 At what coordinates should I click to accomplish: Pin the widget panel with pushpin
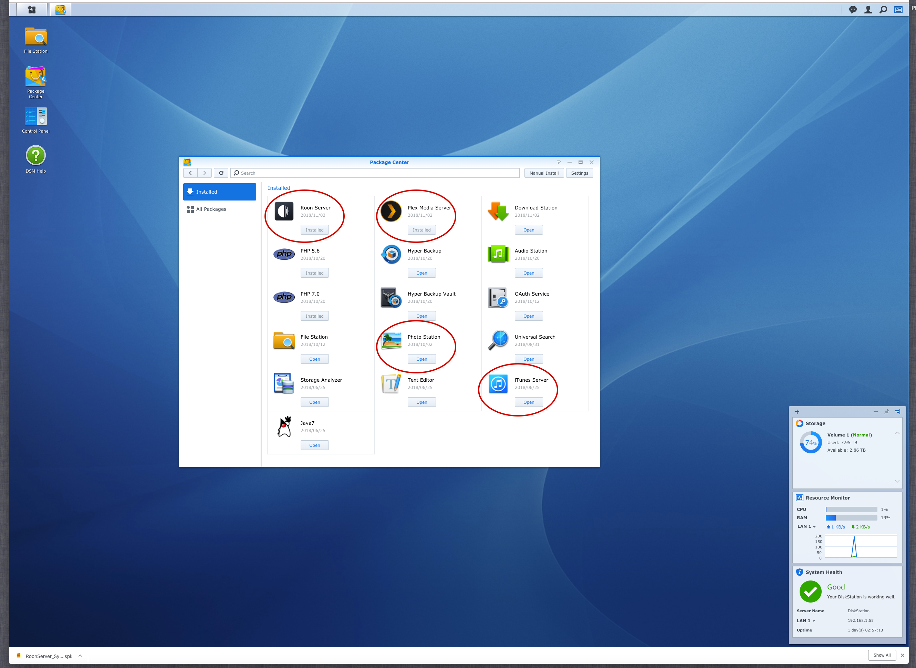point(886,412)
